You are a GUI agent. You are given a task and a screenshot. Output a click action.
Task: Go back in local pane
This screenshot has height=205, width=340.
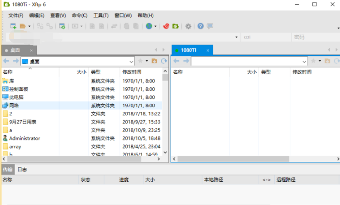pyautogui.click(x=6, y=61)
